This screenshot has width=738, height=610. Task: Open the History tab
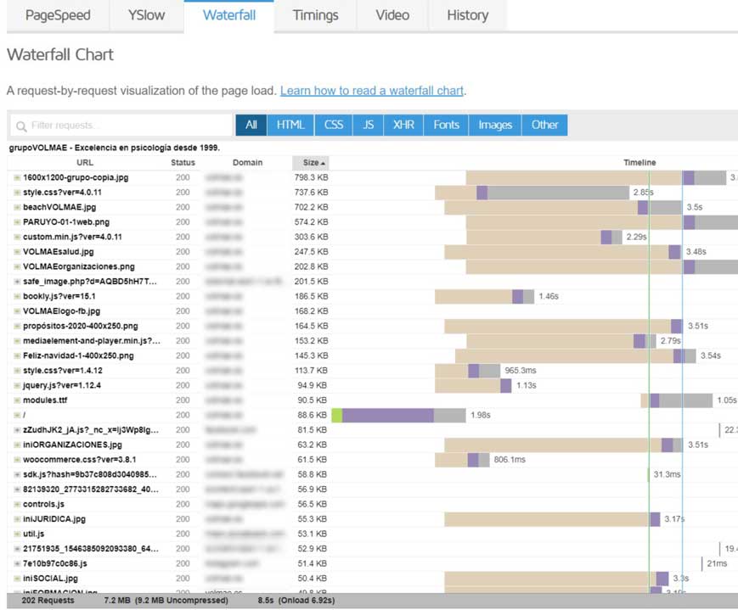click(x=467, y=15)
